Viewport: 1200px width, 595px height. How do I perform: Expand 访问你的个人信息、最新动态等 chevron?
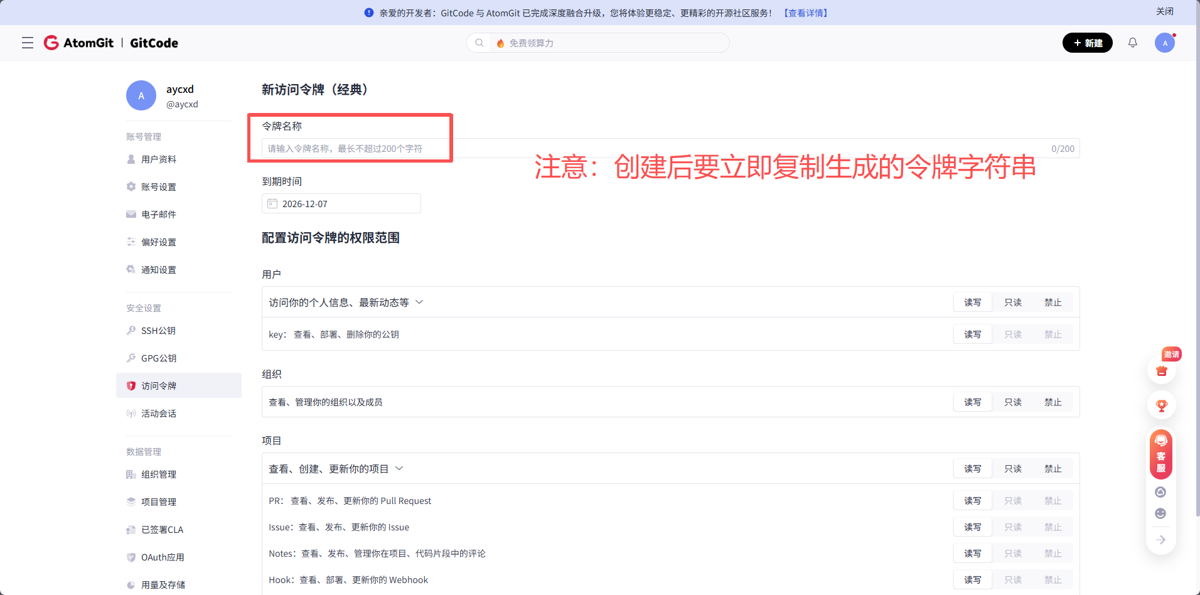pyautogui.click(x=419, y=302)
